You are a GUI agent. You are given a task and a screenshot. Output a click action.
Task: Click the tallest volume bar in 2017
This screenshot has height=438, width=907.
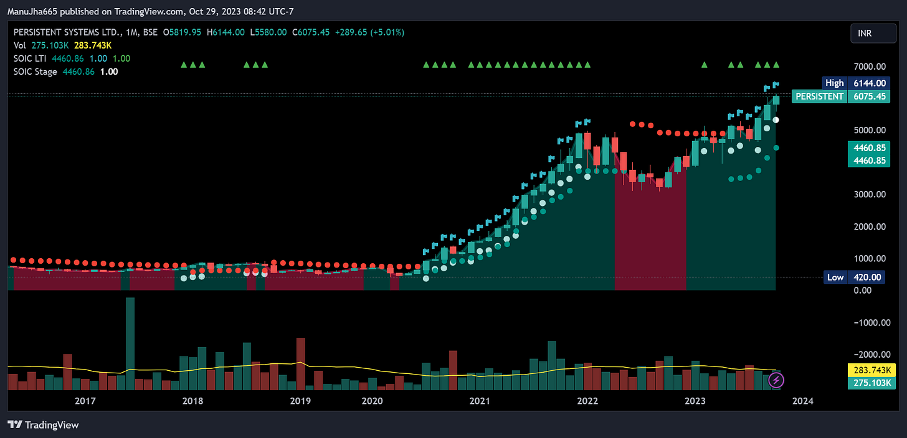(x=130, y=343)
